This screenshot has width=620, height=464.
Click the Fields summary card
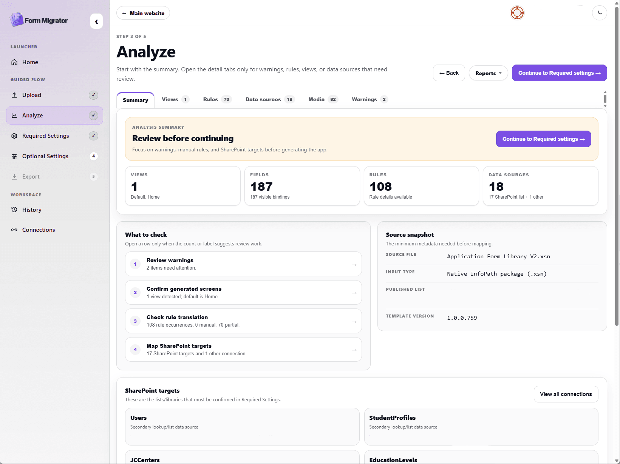pyautogui.click(x=302, y=186)
